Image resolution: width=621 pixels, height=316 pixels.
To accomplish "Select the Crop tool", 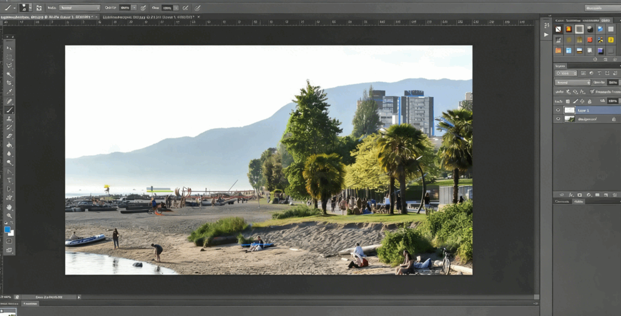I will [x=9, y=83].
